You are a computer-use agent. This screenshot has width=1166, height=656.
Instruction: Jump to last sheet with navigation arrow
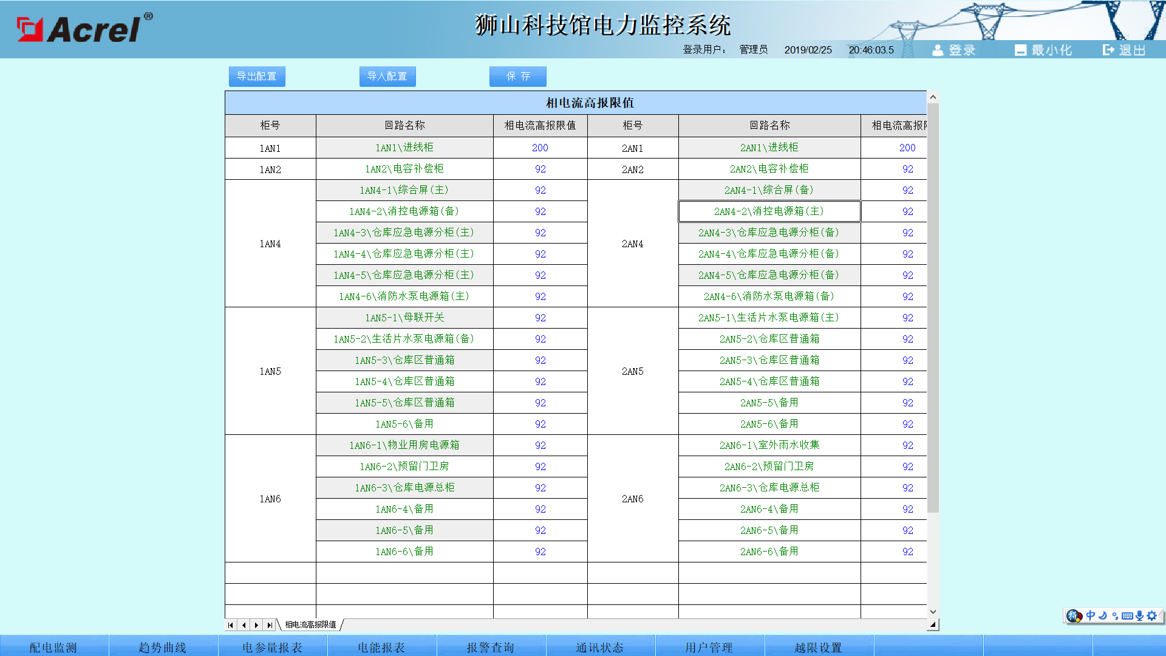(270, 625)
